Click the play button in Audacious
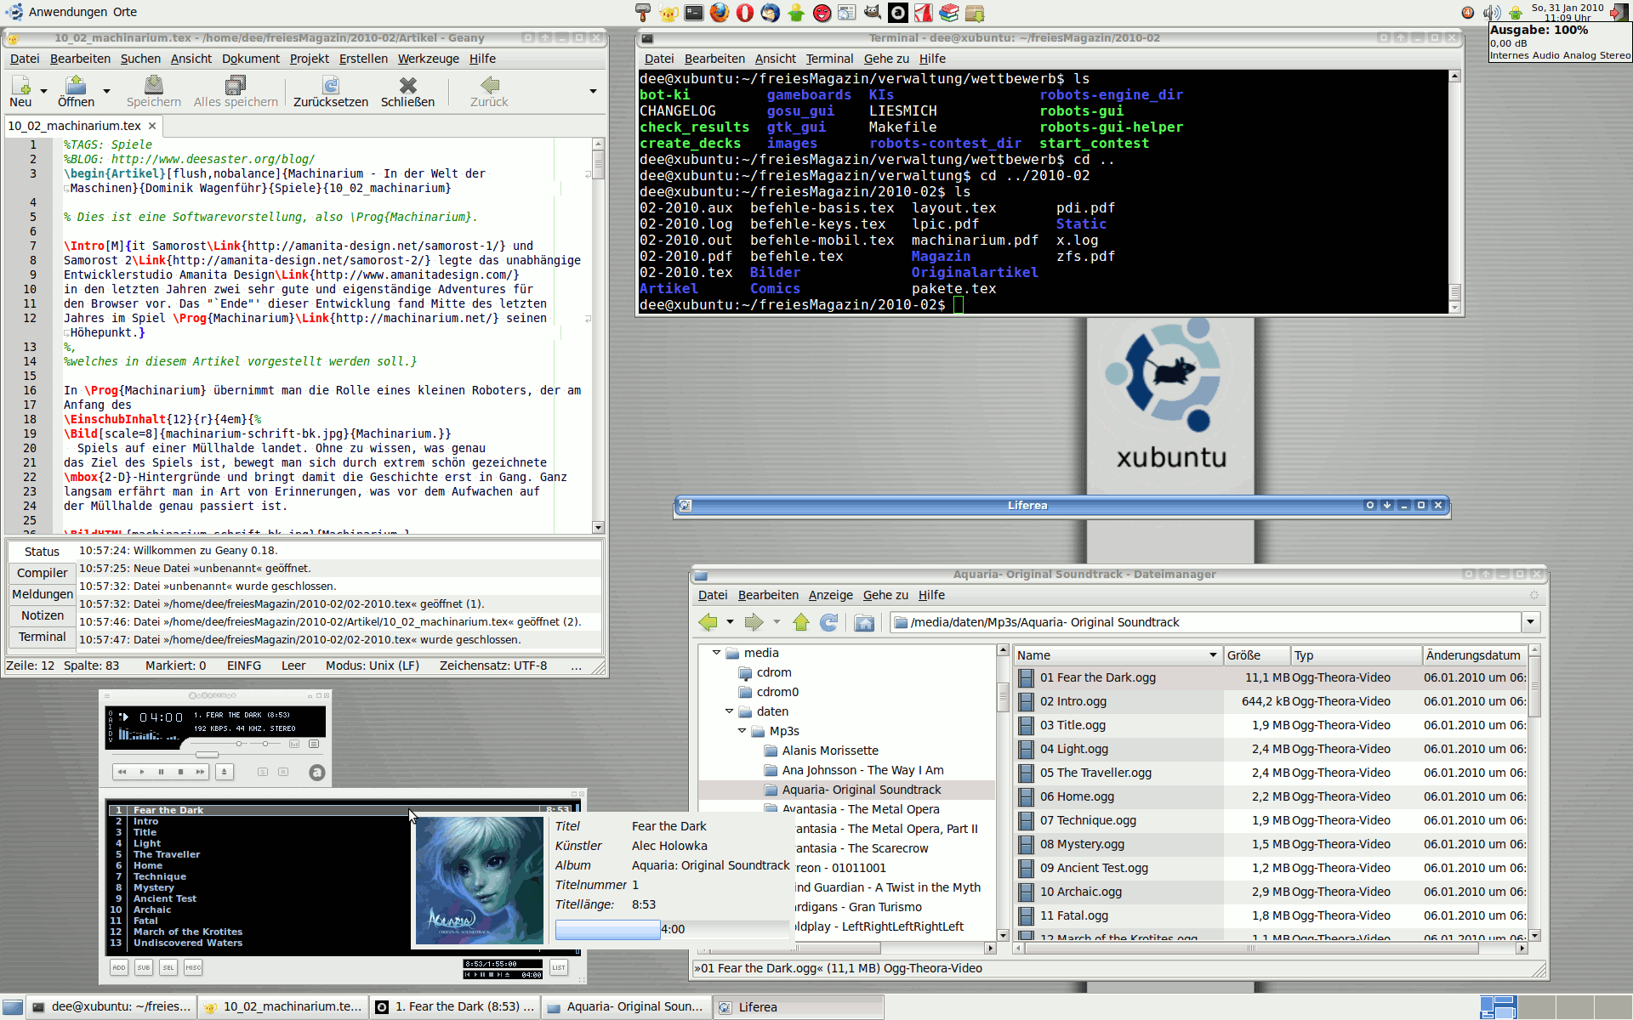The height and width of the screenshot is (1020, 1633). click(x=141, y=772)
